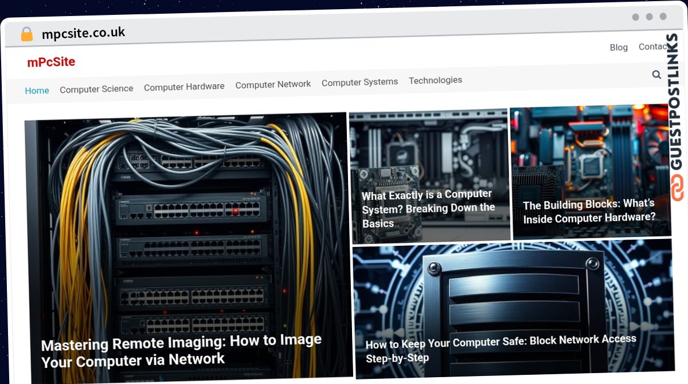Read What Exactly is a Computer System article
The height and width of the screenshot is (384, 688).
pos(428,209)
